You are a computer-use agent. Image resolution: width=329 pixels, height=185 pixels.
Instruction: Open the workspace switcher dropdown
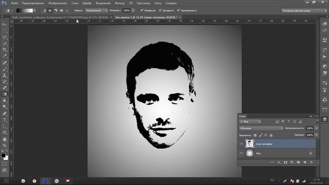point(304,11)
